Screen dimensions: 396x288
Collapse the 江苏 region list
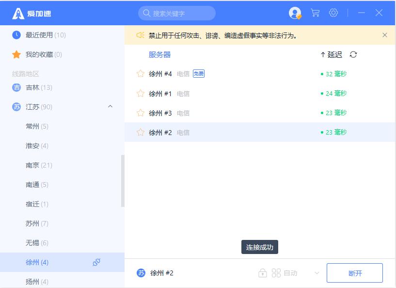pyautogui.click(x=110, y=107)
